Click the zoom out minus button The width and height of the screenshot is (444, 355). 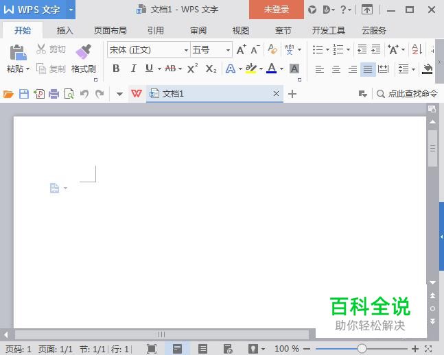click(x=307, y=349)
